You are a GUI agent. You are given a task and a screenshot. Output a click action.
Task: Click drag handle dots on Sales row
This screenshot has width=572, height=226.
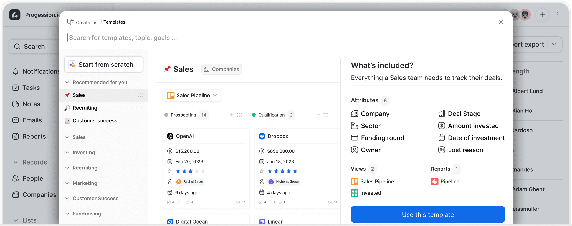point(141,95)
